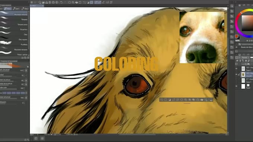Image resolution: width=253 pixels, height=142 pixels.
Task: Click magnifier icon atop right dock column
Action: [x=232, y=6]
